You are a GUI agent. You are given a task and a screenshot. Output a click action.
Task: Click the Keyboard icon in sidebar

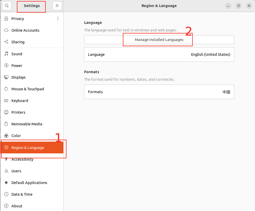[6, 101]
